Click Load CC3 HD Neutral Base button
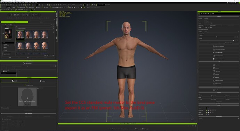This screenshot has width=240, height=131. 219,50
